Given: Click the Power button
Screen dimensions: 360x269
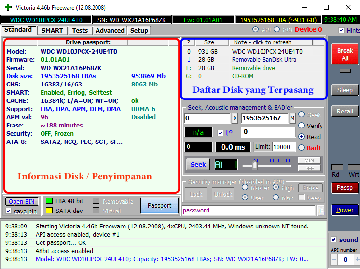Looking at the screenshot, I should (x=345, y=210).
